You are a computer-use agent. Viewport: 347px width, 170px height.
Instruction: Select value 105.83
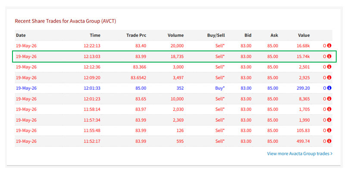tap(303, 131)
